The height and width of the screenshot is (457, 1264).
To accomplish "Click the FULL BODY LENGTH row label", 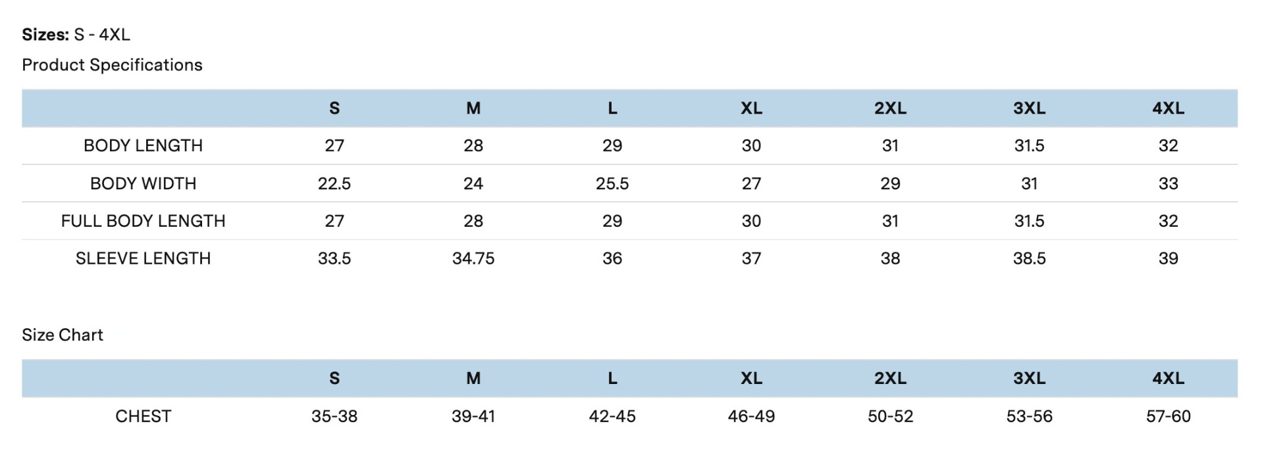I will 143,221.
